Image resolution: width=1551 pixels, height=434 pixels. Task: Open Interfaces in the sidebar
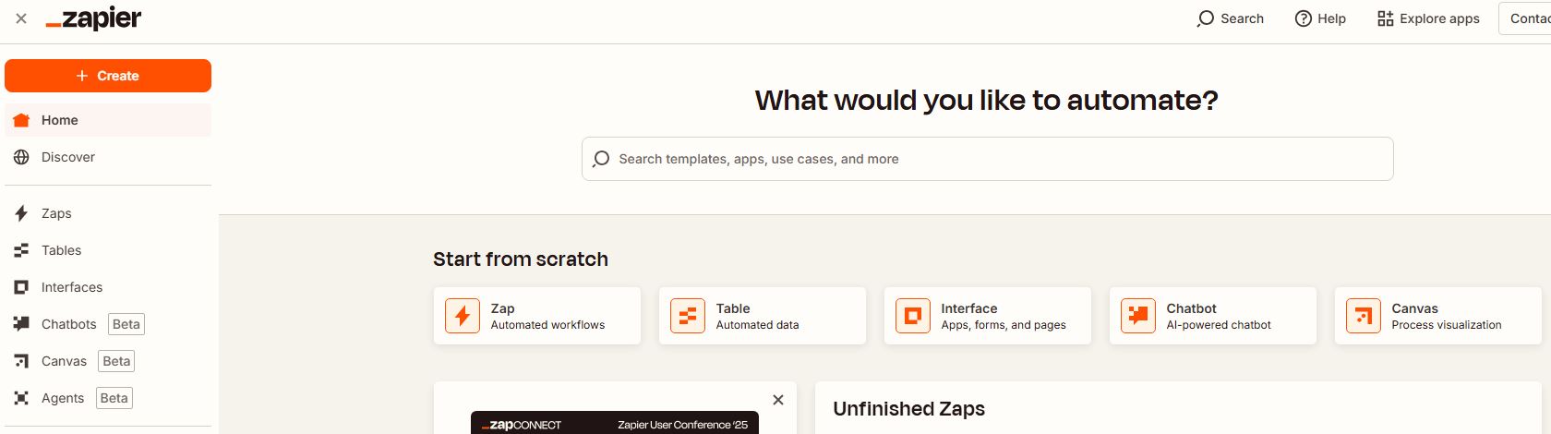click(71, 287)
